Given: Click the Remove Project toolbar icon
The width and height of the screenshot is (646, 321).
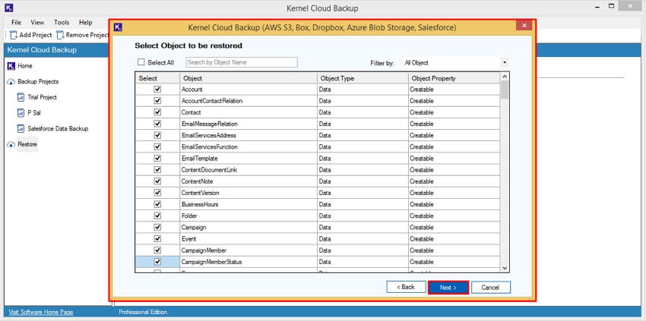Looking at the screenshot, I should [x=60, y=35].
